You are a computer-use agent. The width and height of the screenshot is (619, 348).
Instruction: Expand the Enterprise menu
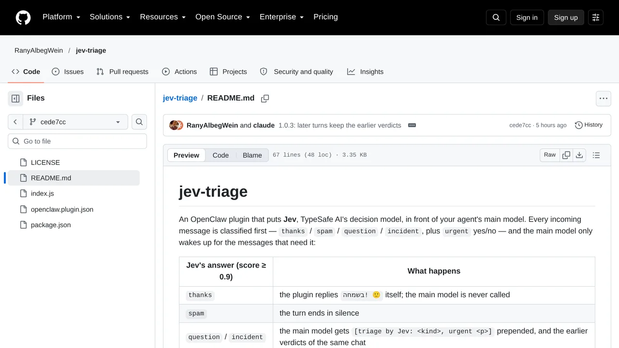[282, 17]
